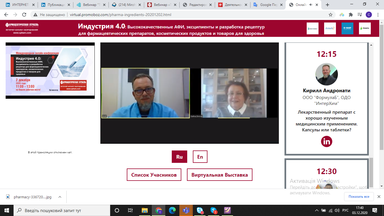Click the Список Учасников button
The width and height of the screenshot is (384, 216).
point(154,175)
